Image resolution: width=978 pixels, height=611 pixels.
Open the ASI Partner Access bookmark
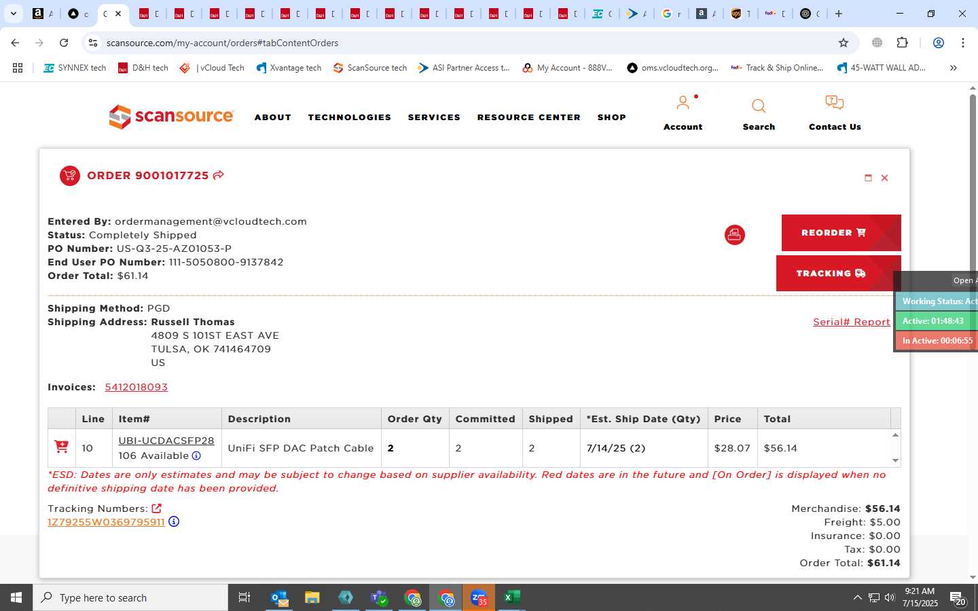coord(464,68)
